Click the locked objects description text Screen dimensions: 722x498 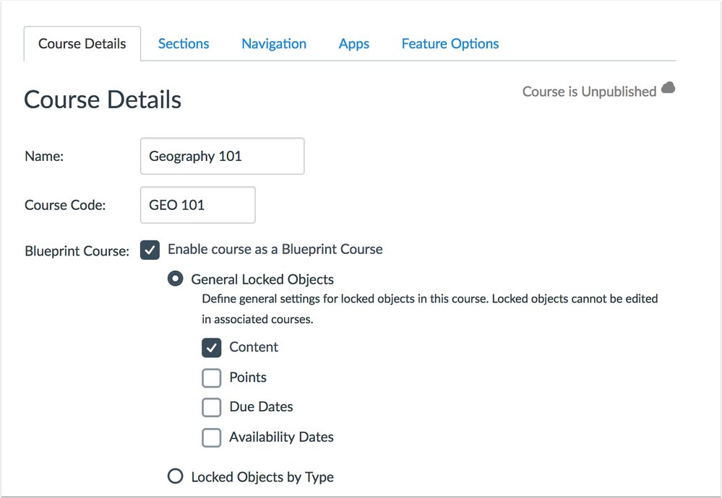[429, 309]
